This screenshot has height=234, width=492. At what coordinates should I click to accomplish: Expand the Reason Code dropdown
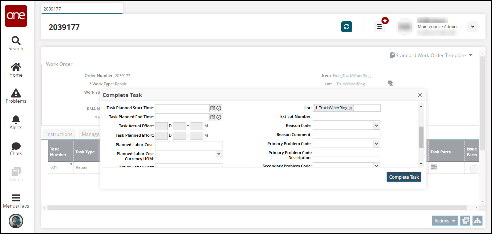(377, 125)
